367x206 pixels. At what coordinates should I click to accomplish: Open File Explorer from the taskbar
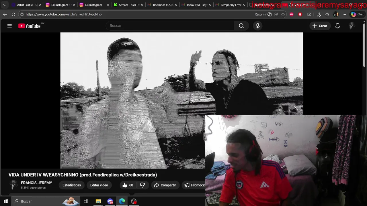(98, 201)
